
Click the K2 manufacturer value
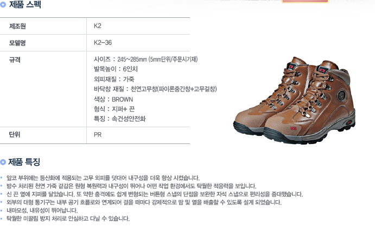coord(98,26)
